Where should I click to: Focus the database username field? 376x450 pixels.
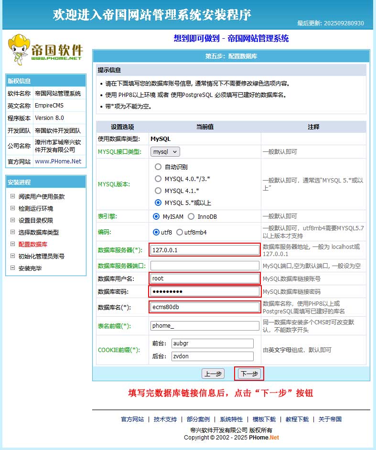click(x=205, y=279)
